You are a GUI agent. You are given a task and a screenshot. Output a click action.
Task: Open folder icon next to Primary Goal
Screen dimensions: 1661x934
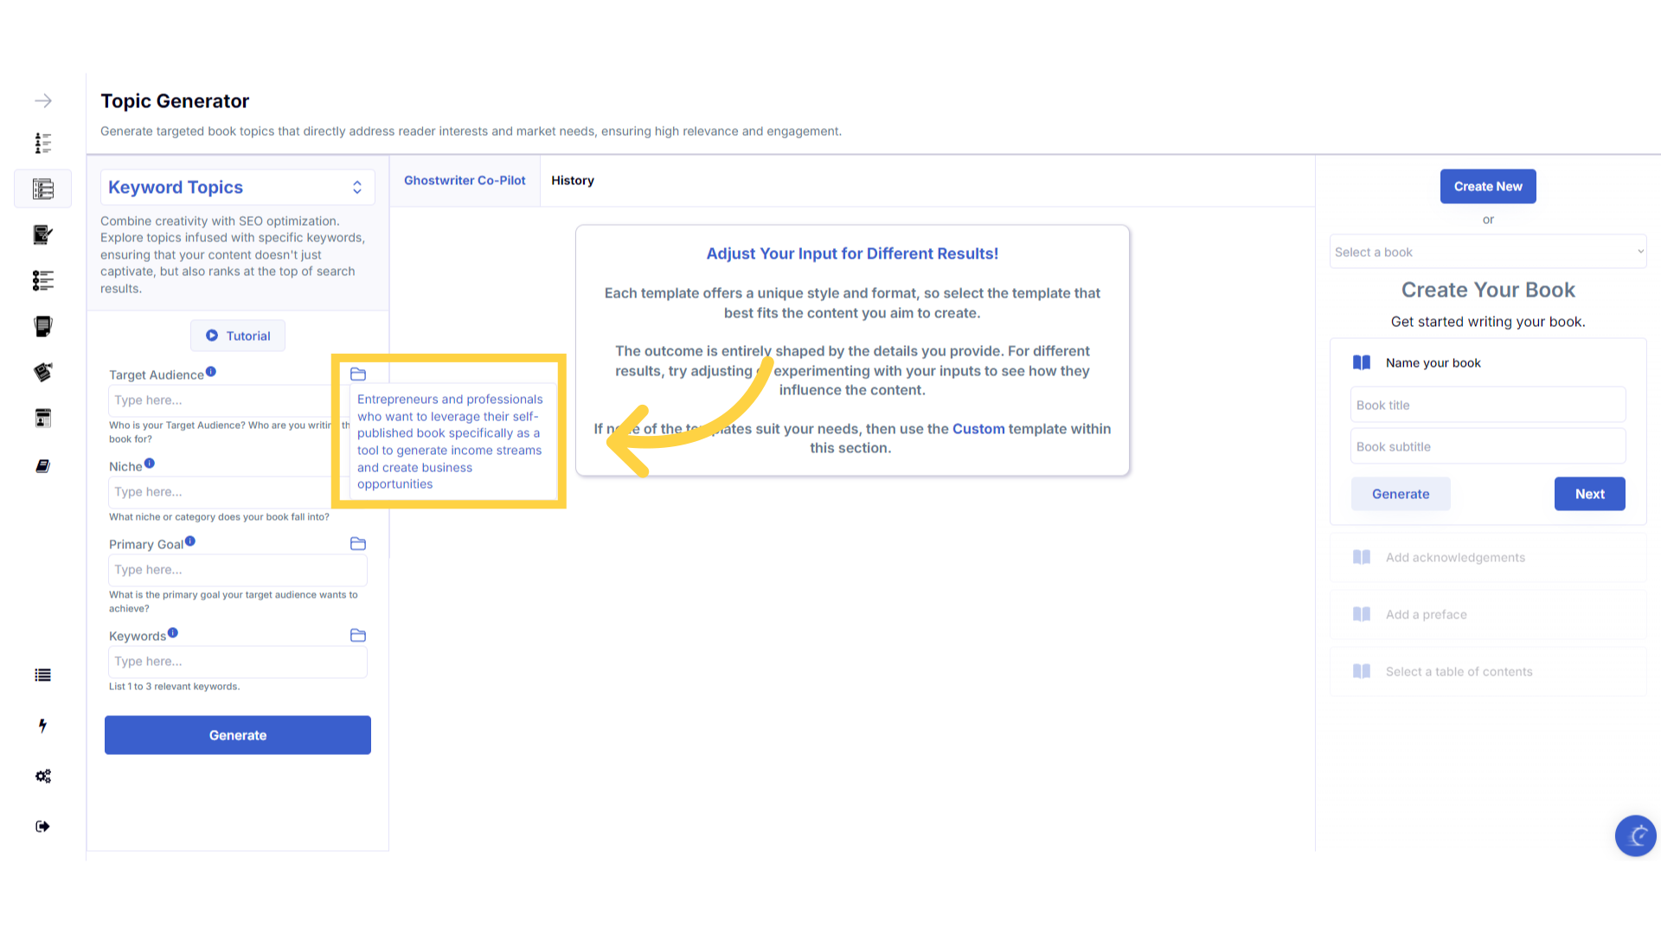(358, 544)
